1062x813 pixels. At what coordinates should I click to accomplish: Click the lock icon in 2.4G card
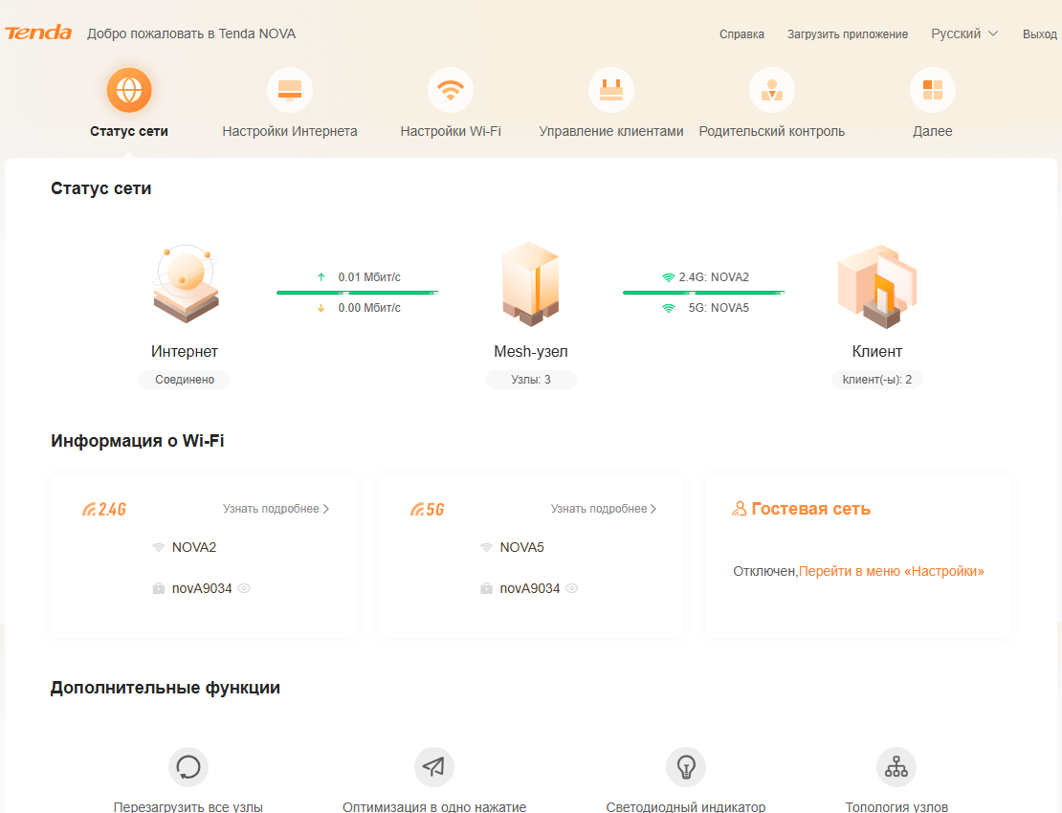(159, 588)
